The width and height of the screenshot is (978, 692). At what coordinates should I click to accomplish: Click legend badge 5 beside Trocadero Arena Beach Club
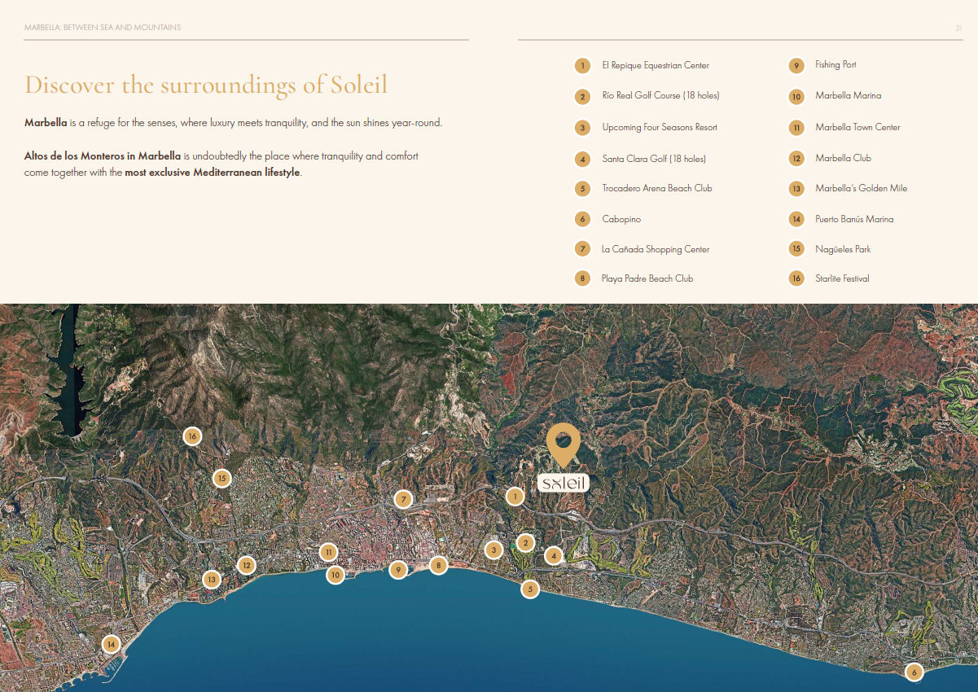582,189
